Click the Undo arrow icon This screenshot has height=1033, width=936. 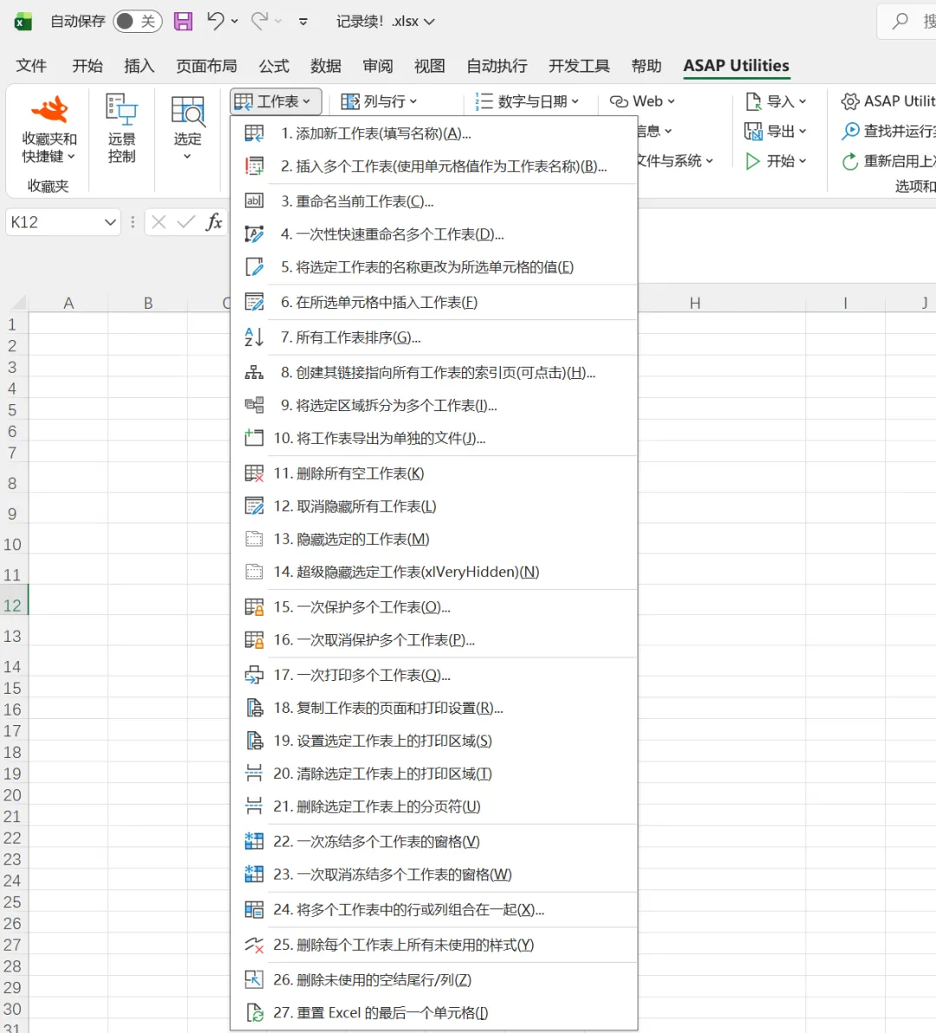215,21
